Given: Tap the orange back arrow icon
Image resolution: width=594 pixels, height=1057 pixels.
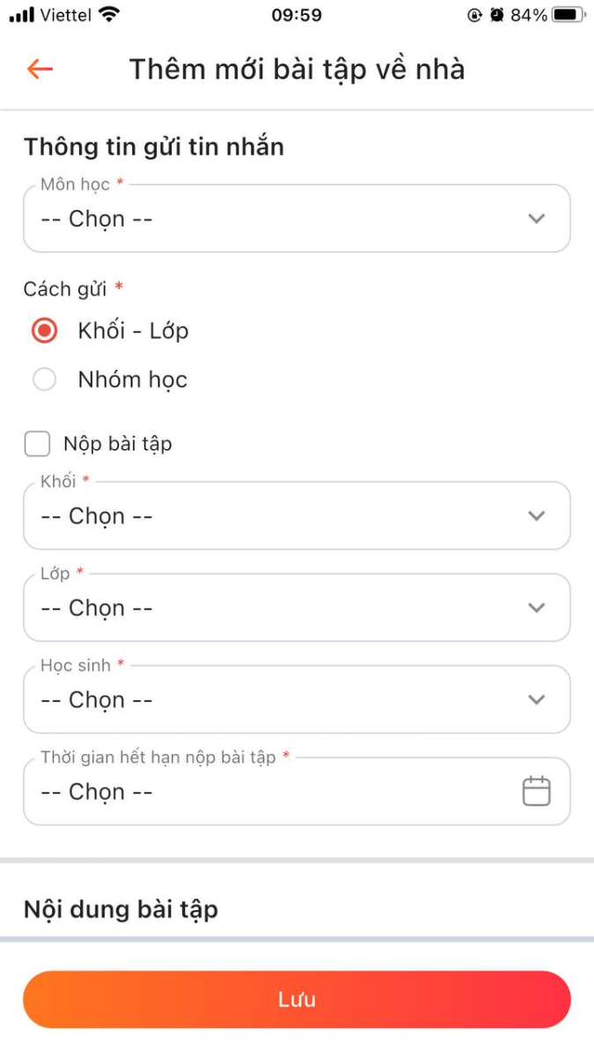Looking at the screenshot, I should (40, 69).
